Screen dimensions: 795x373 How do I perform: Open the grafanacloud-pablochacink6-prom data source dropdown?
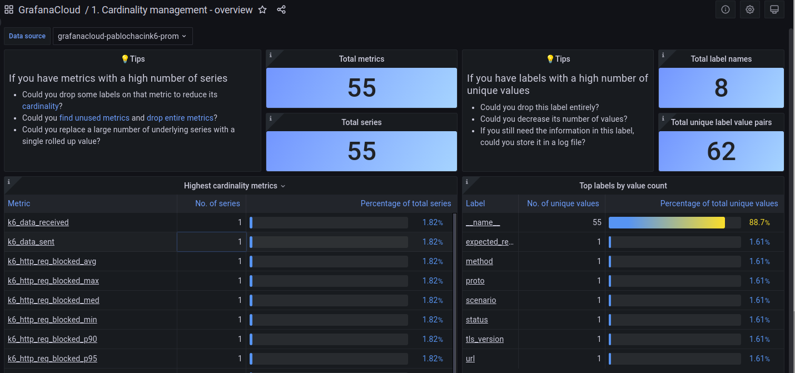(x=122, y=36)
